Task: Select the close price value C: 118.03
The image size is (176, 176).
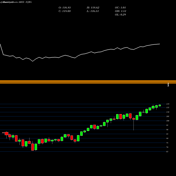Action: tap(65, 11)
